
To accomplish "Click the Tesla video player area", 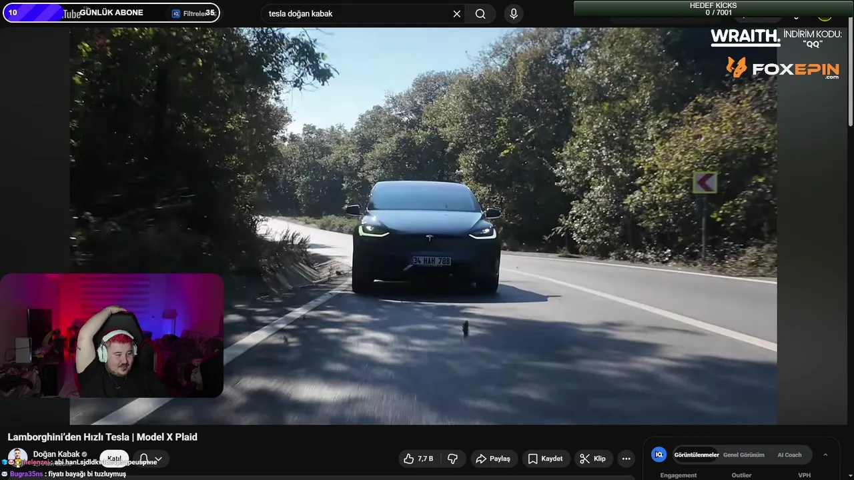I will [423, 225].
